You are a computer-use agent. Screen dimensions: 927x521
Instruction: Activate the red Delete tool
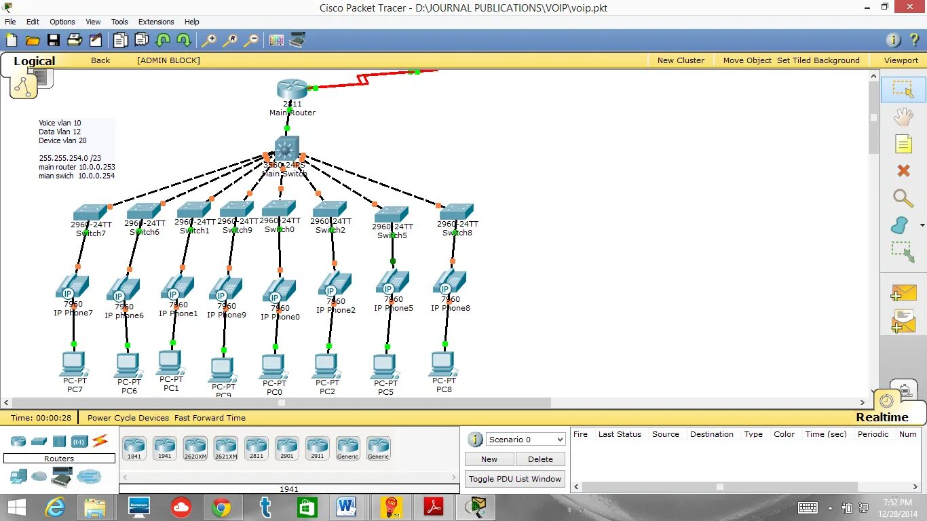903,171
